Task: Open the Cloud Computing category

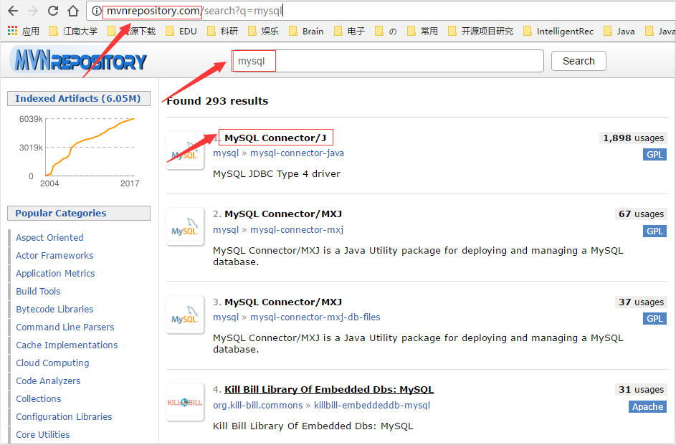Action: point(52,363)
